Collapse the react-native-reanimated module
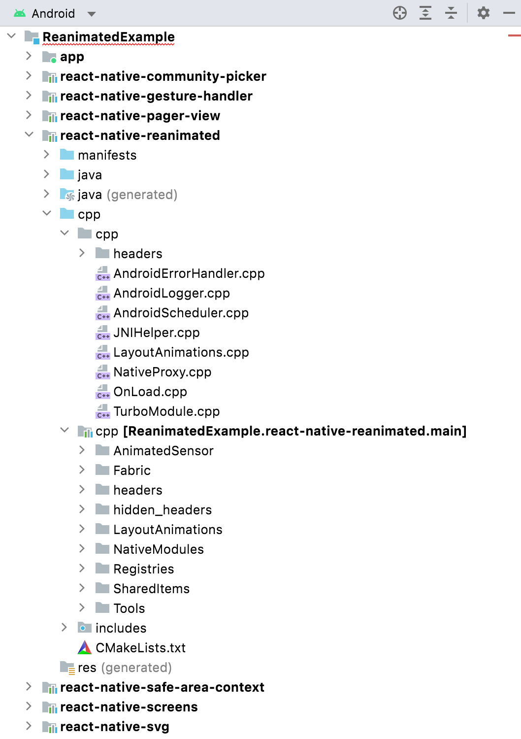Image resolution: width=521 pixels, height=739 pixels. (x=29, y=135)
